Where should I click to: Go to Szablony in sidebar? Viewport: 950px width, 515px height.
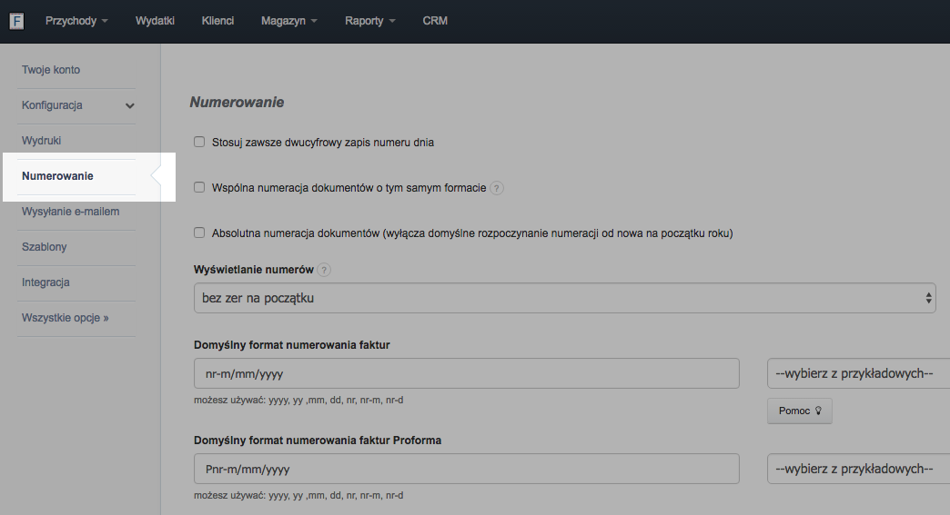coord(45,247)
